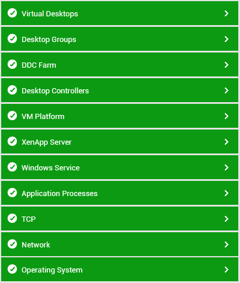The image size is (240, 283).
Task: Click the XenApp Server checkmark status icon
Action: [12, 141]
